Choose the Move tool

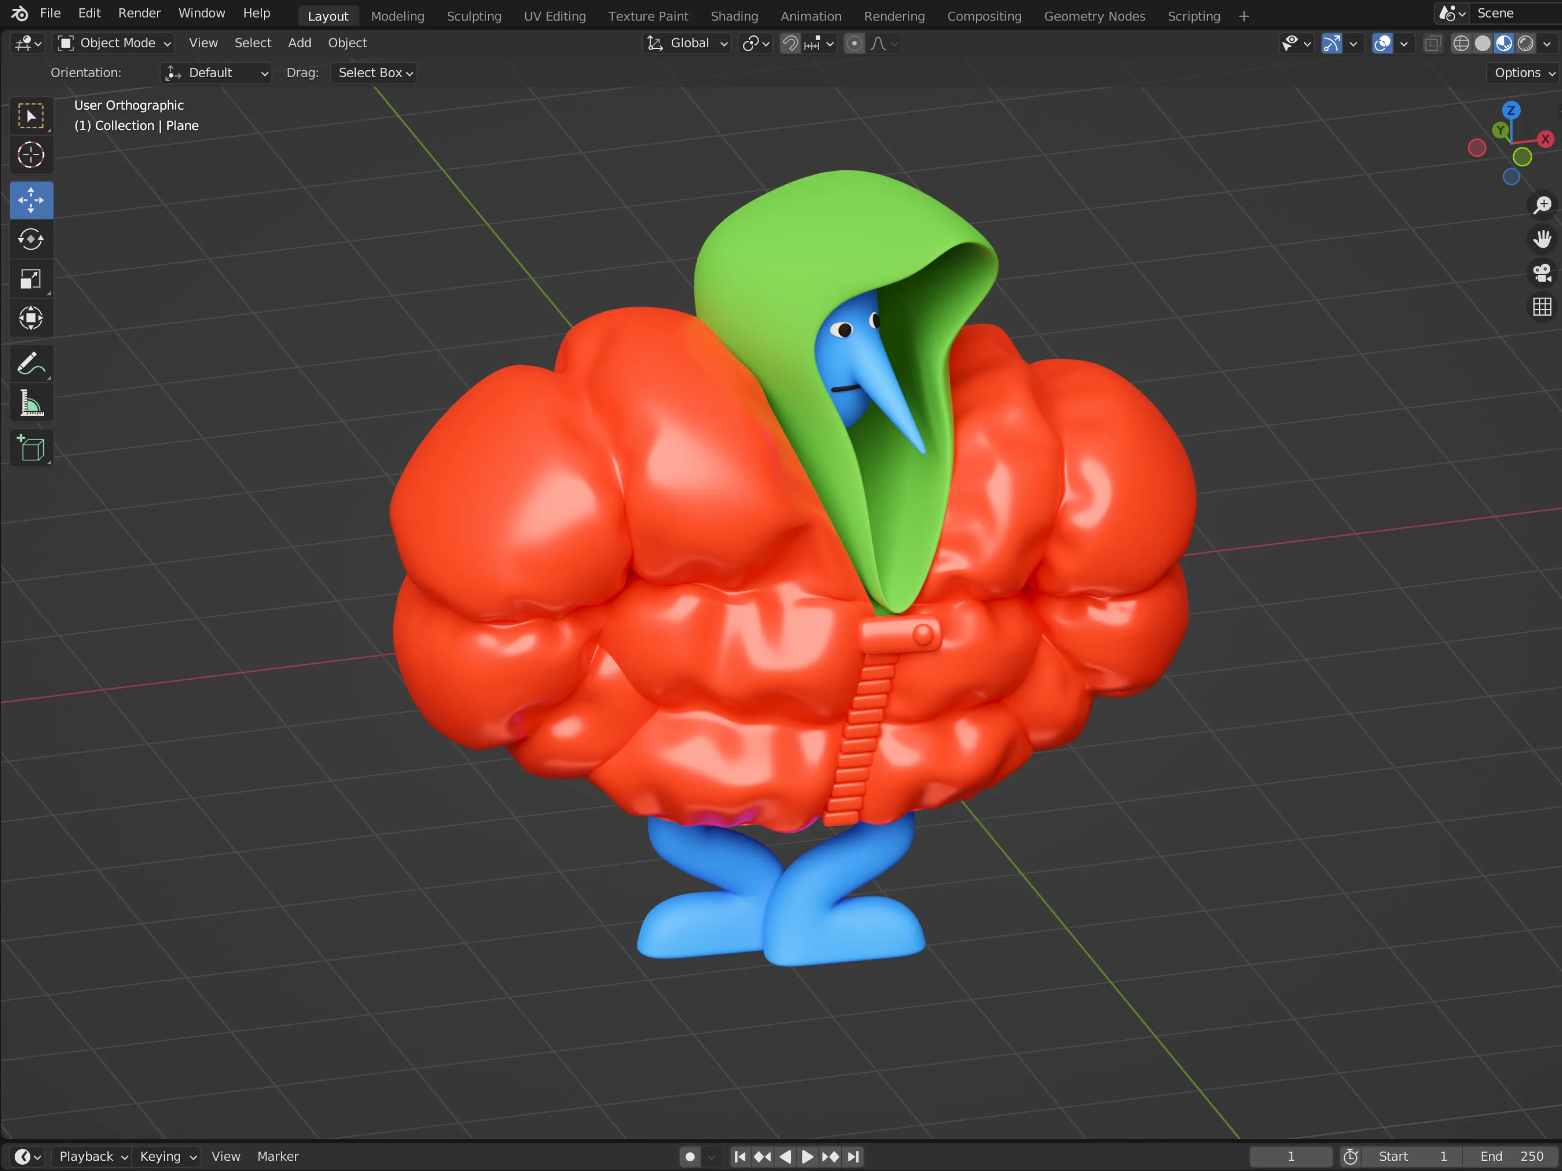coord(31,201)
